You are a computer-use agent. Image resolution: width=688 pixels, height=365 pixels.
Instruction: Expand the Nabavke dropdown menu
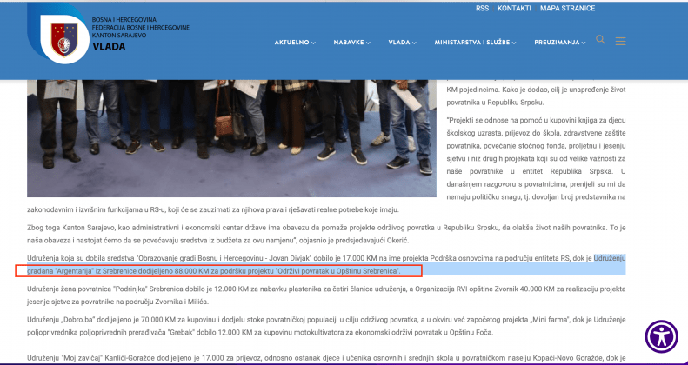351,42
